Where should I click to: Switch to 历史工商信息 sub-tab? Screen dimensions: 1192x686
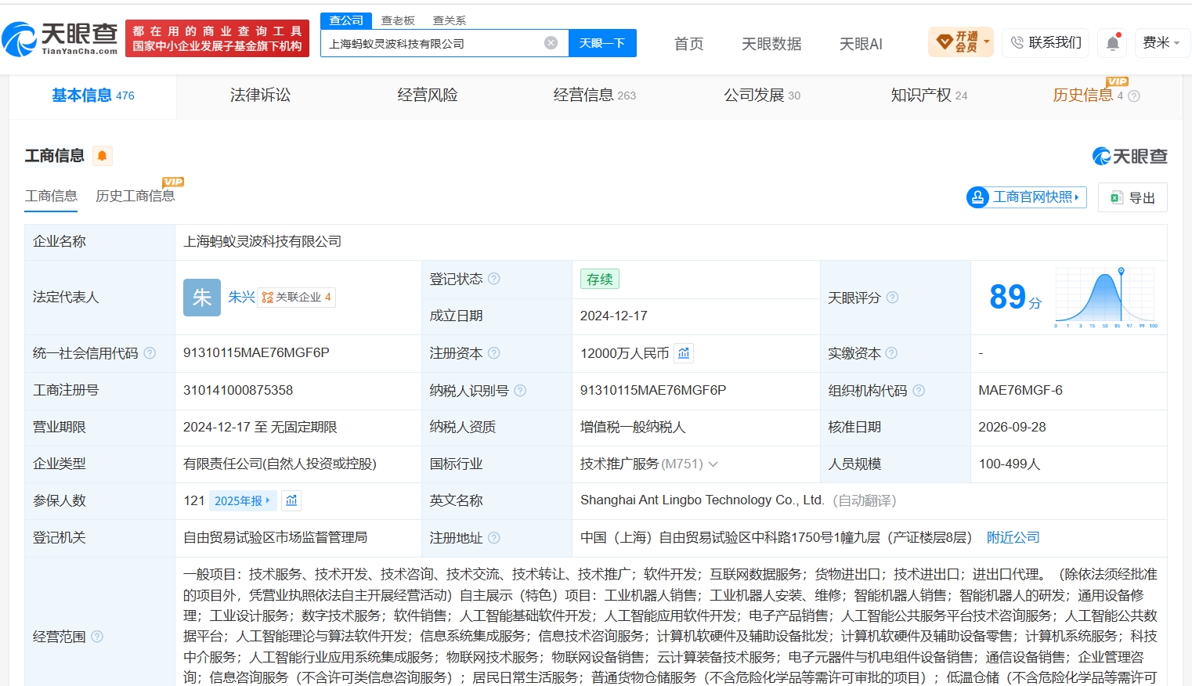[x=135, y=196]
